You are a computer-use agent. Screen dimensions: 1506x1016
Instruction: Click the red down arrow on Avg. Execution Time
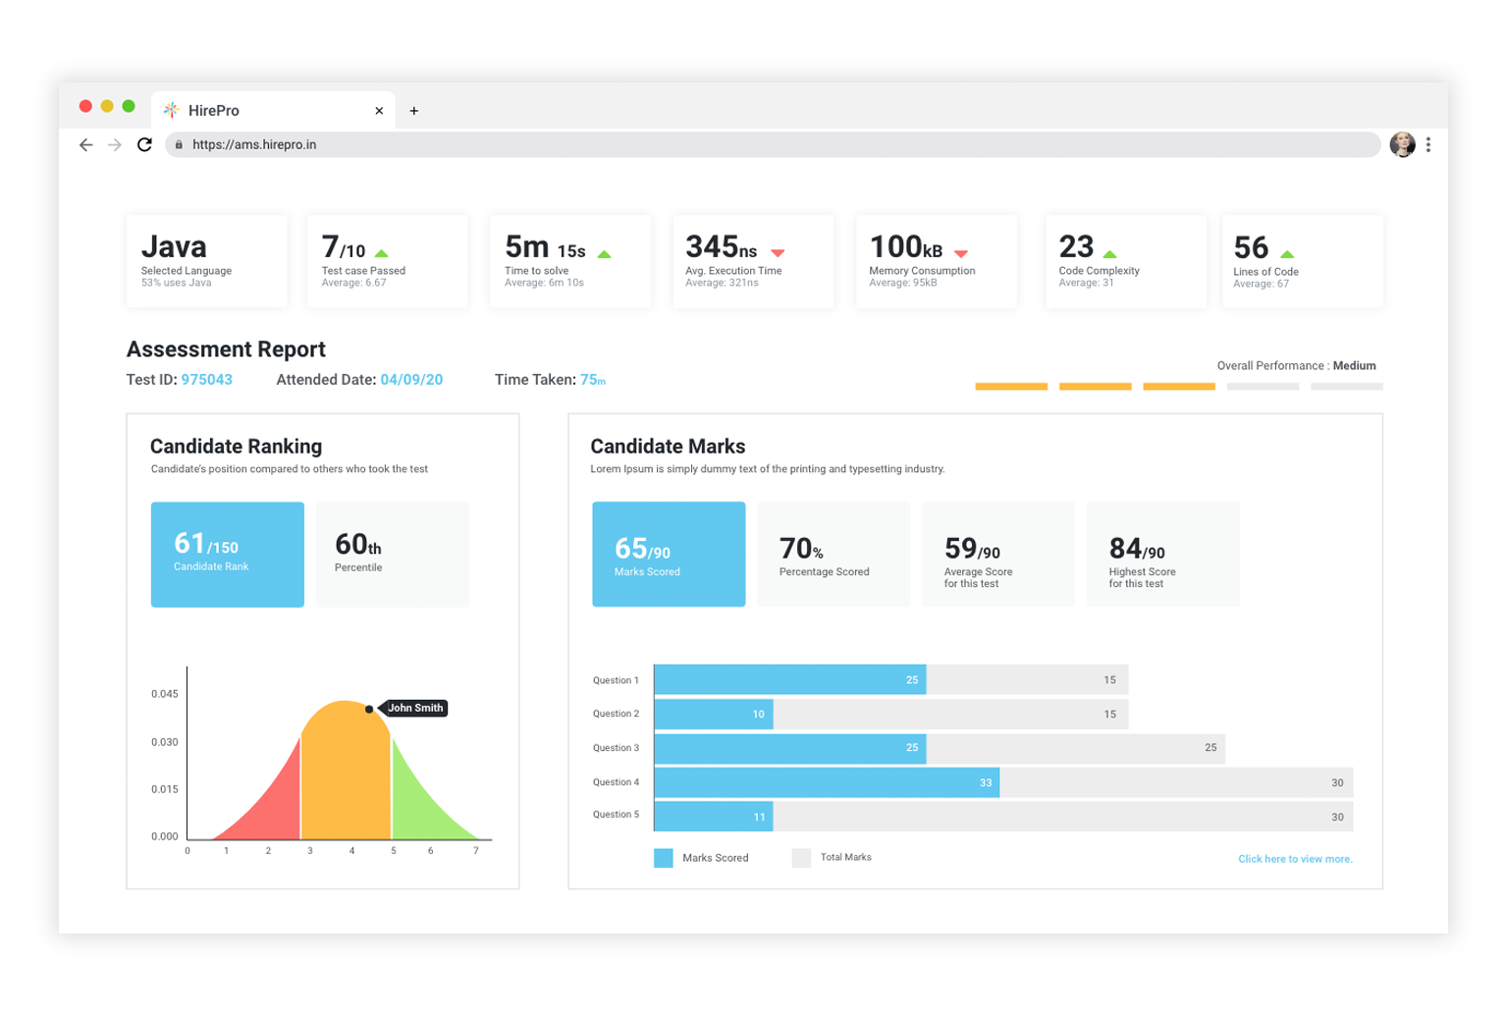779,251
